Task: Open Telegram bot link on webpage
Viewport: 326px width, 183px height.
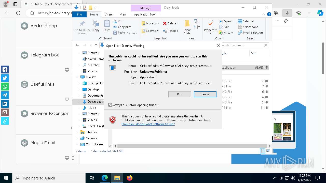Action: tap(45, 55)
